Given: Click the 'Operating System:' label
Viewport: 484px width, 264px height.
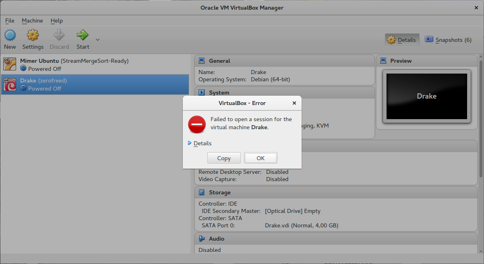Looking at the screenshot, I should (222, 79).
